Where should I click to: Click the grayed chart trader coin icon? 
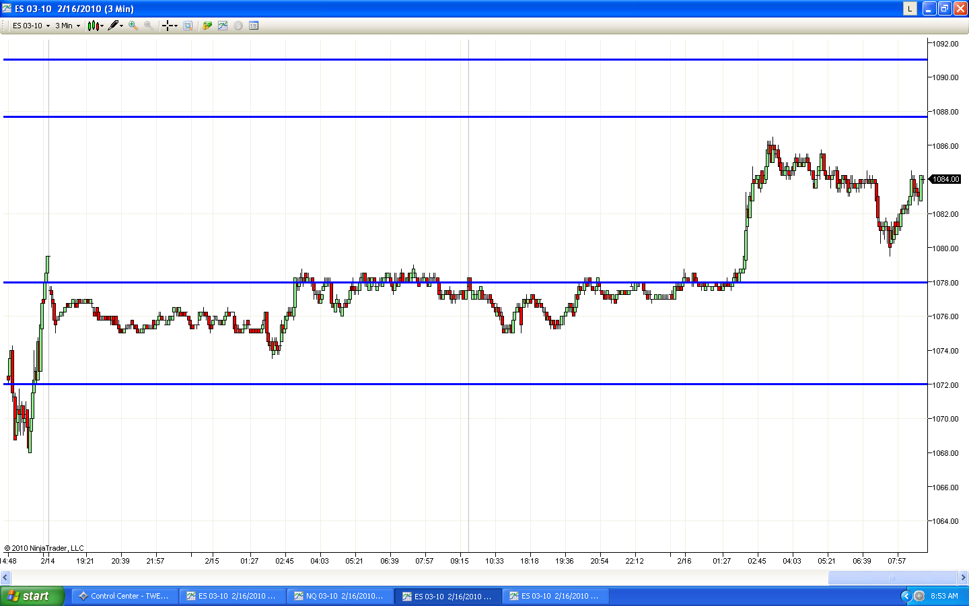238,26
